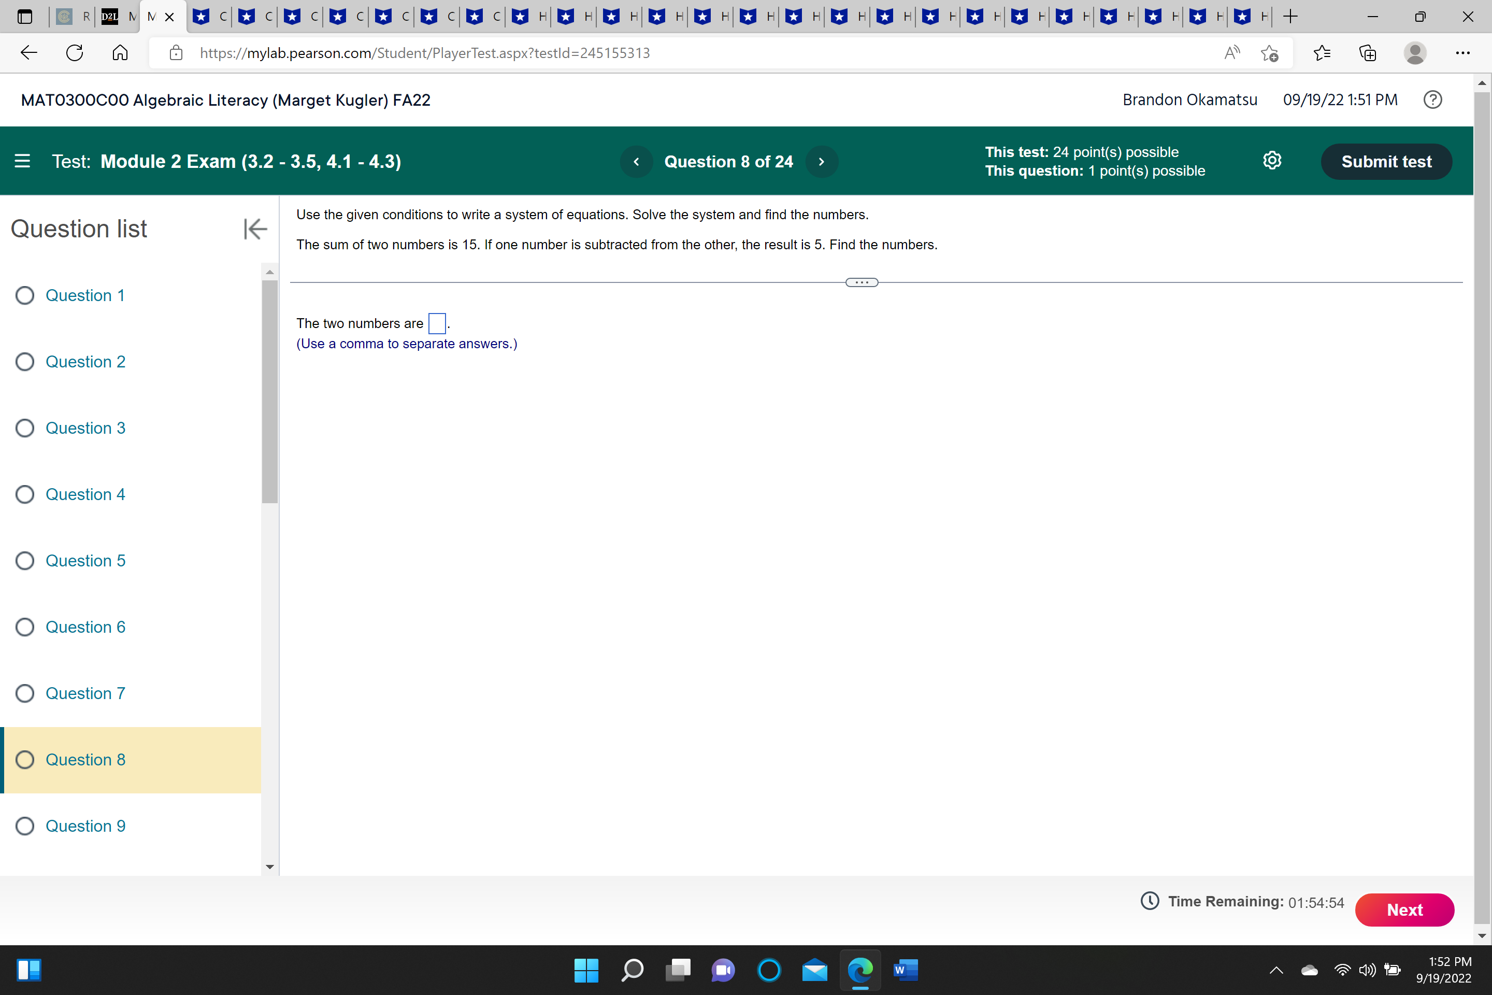Open the test settings gear icon
Viewport: 1492px width, 995px height.
click(1272, 161)
